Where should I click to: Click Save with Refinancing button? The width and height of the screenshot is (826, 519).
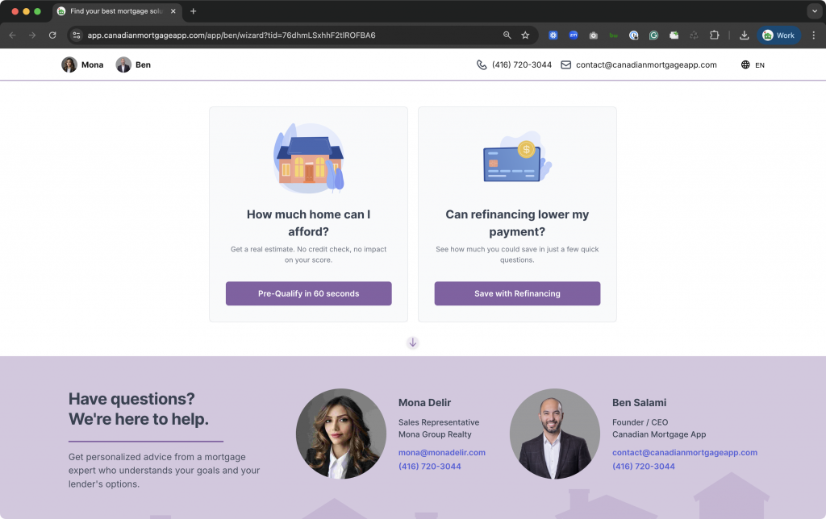tap(517, 293)
